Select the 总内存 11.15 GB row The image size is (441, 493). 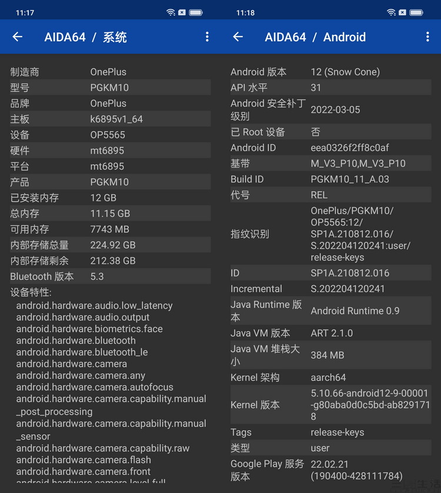coord(111,213)
